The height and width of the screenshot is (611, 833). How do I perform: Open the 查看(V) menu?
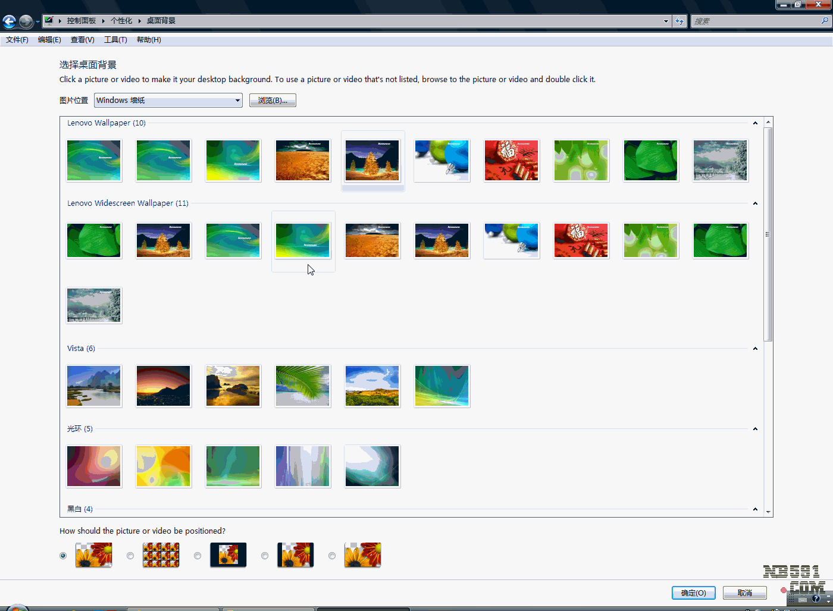coord(82,40)
